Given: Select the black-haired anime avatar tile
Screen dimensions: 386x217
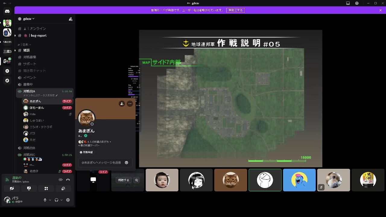Looking at the screenshot, I should 196,180.
